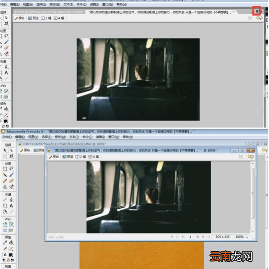Reset default colors in lower toolbox
The height and width of the screenshot is (269, 269).
coord(4,260)
